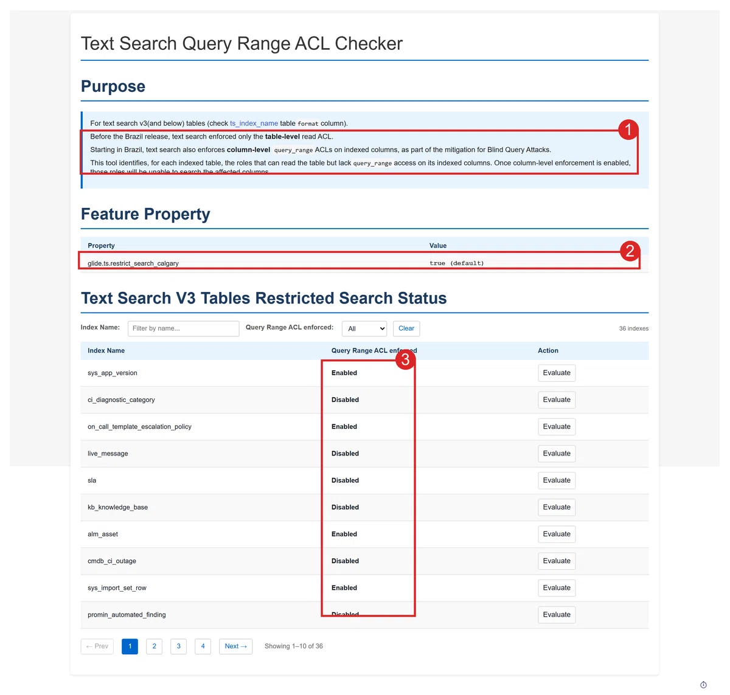Click the Disabled status for kb_knowledge_base
Viewport: 730px width, 695px height.
(345, 507)
